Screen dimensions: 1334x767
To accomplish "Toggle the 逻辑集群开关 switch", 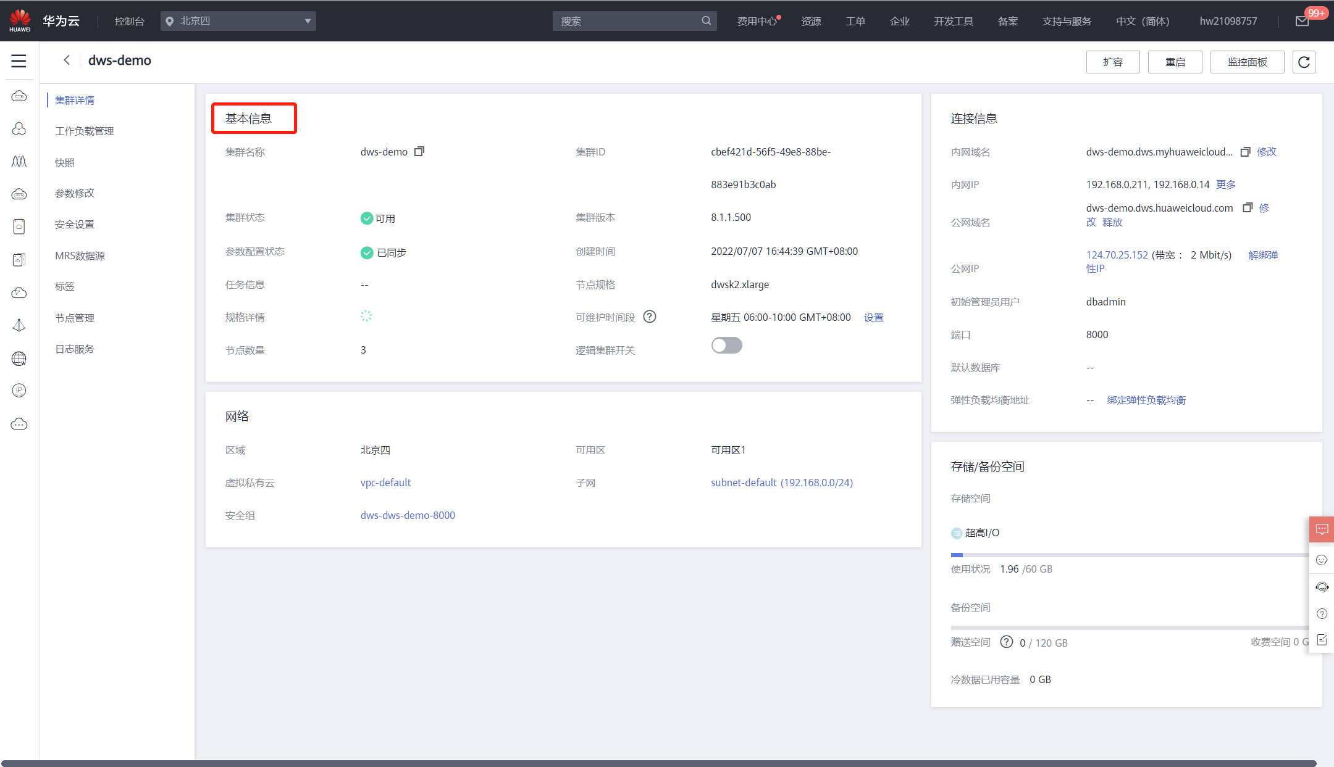I will click(726, 345).
